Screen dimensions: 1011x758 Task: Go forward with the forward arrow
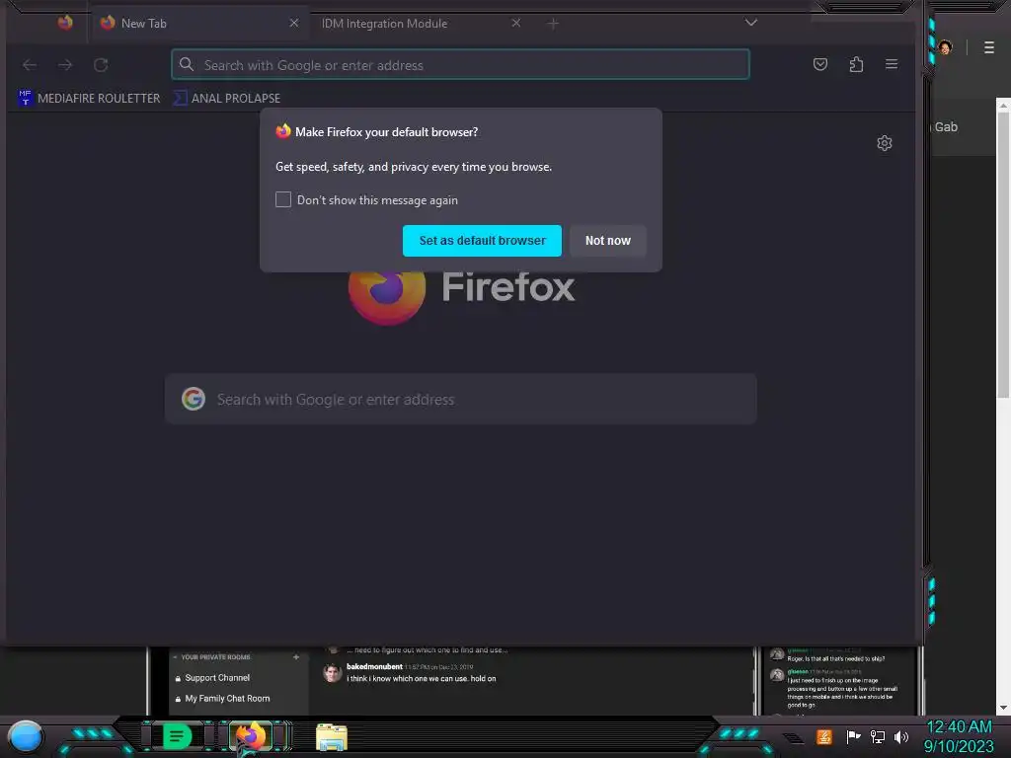(65, 65)
